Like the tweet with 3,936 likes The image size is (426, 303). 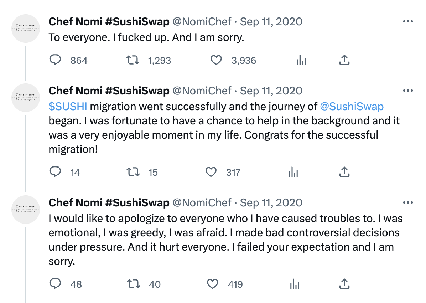[x=216, y=61]
